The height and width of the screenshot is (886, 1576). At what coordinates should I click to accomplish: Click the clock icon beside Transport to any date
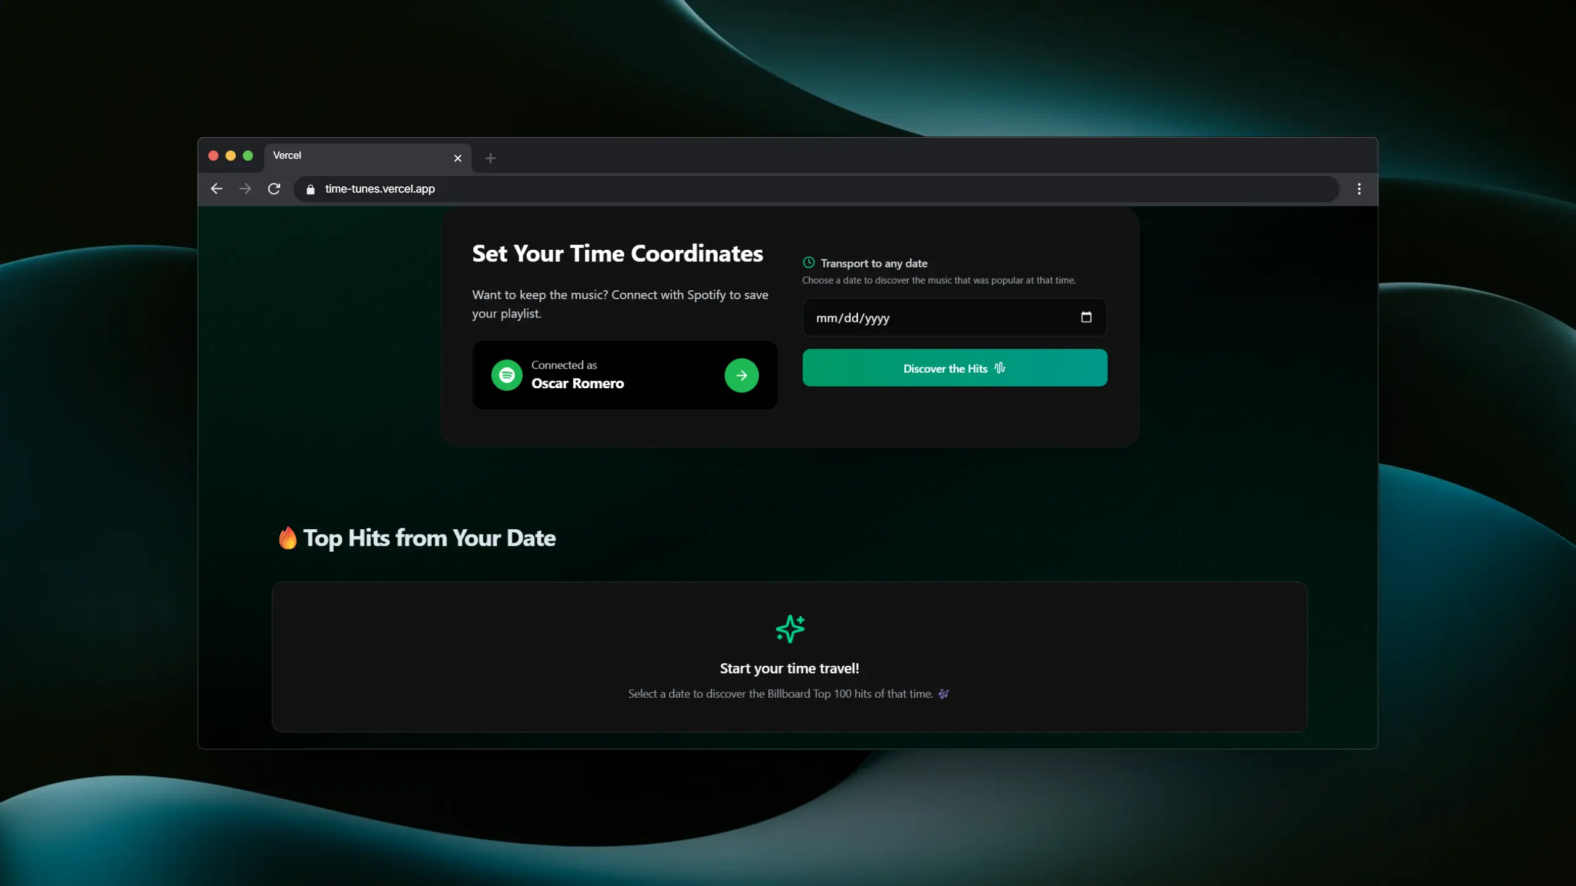pyautogui.click(x=808, y=263)
